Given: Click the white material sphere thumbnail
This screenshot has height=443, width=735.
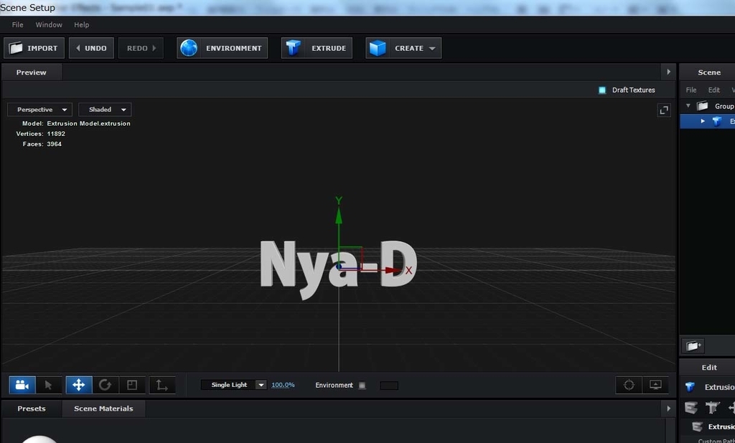Looking at the screenshot, I should click(x=39, y=439).
